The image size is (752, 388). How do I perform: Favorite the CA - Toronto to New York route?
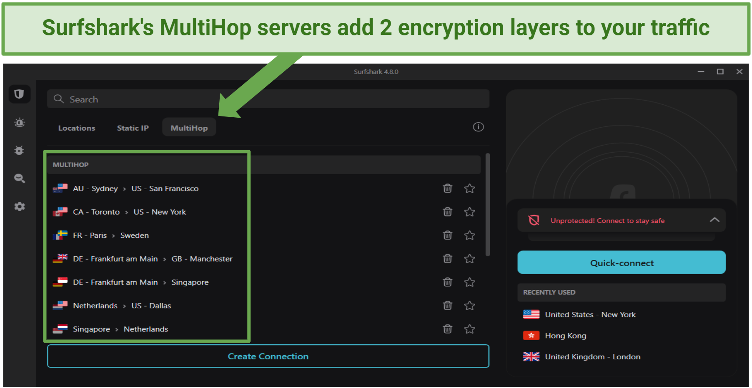point(470,212)
